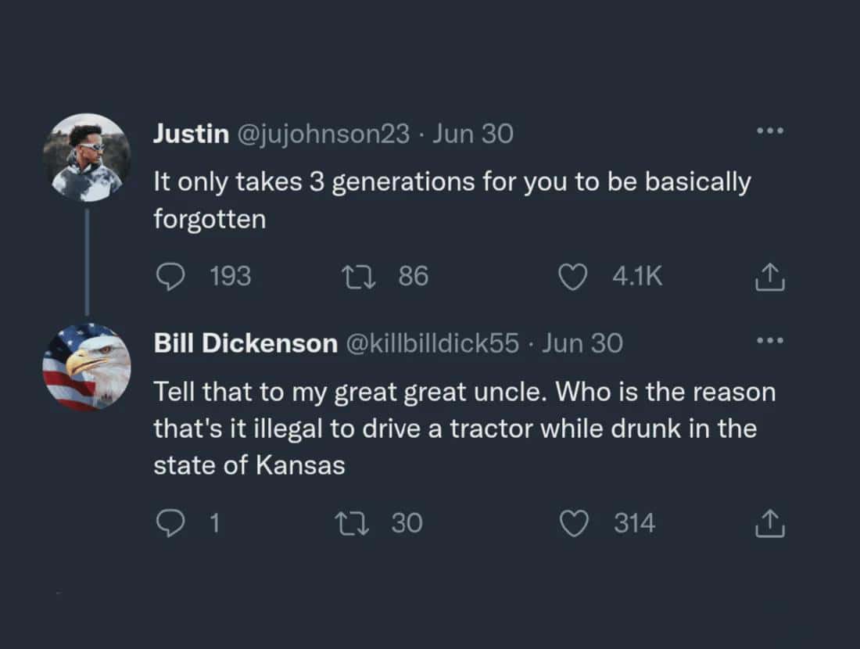
Task: Share Justin's tweet
Action: click(769, 276)
